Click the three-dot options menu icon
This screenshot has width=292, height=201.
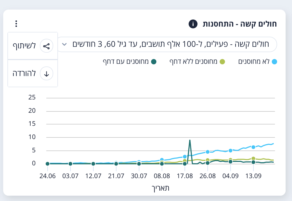pyautogui.click(x=16, y=24)
